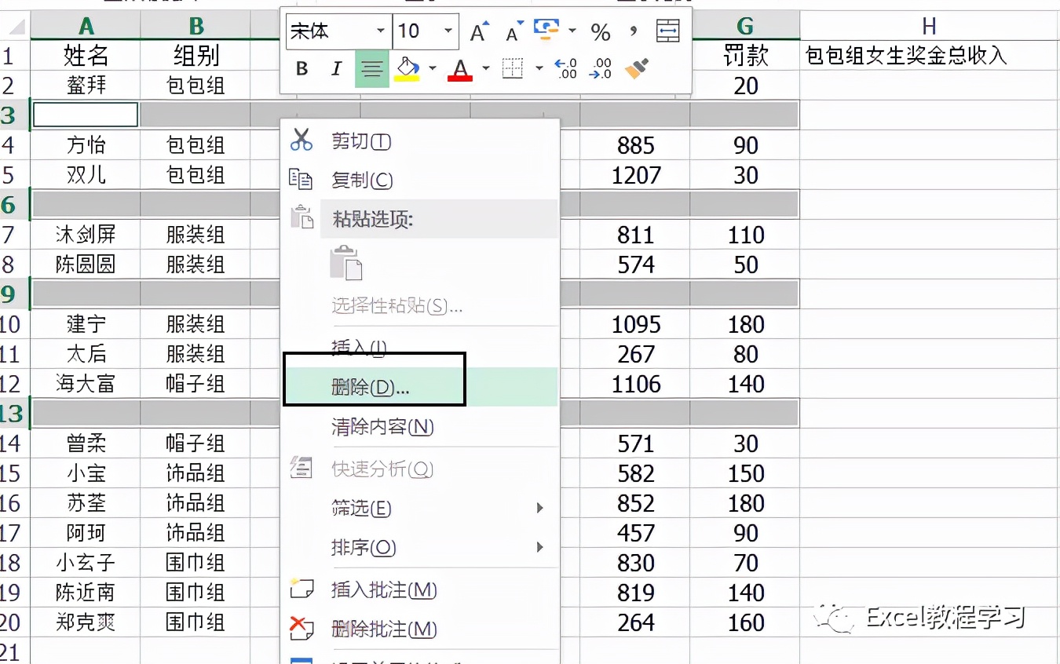Expand the 筛选(E) submenu
Viewport: 1060px width, 664px height.
[x=539, y=508]
